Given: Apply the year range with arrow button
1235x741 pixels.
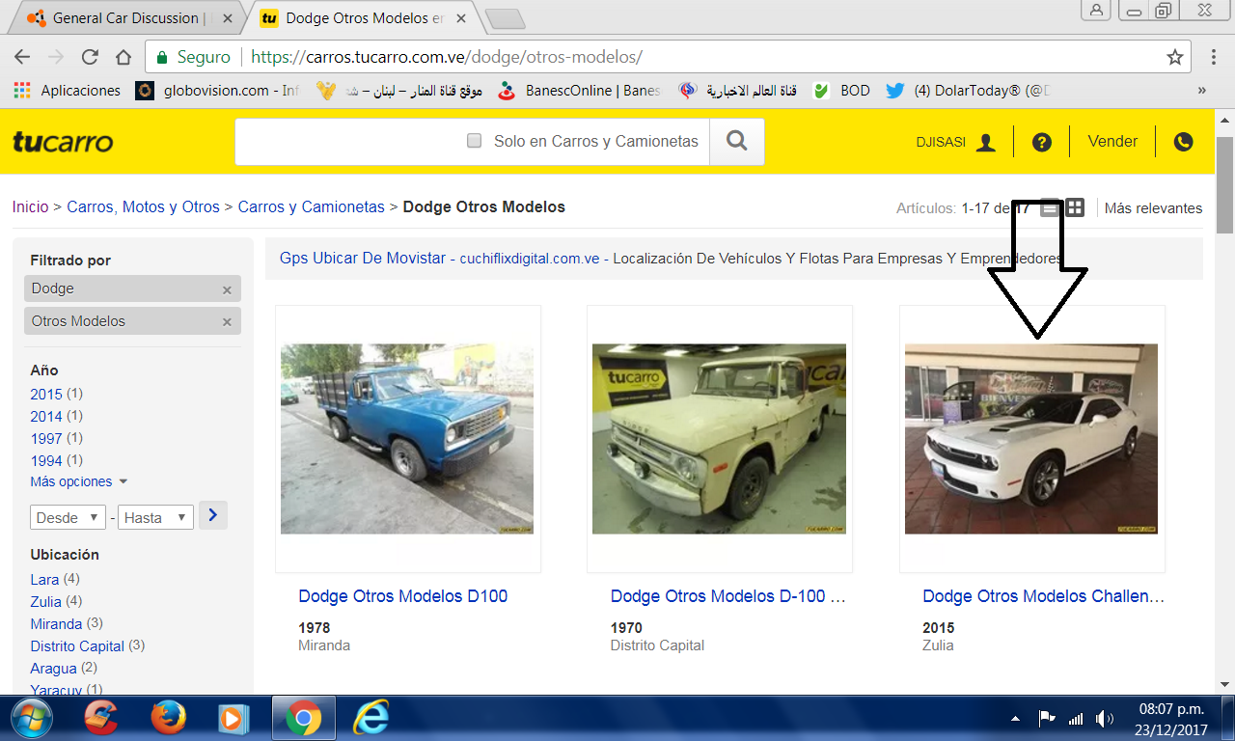Looking at the screenshot, I should pyautogui.click(x=212, y=515).
